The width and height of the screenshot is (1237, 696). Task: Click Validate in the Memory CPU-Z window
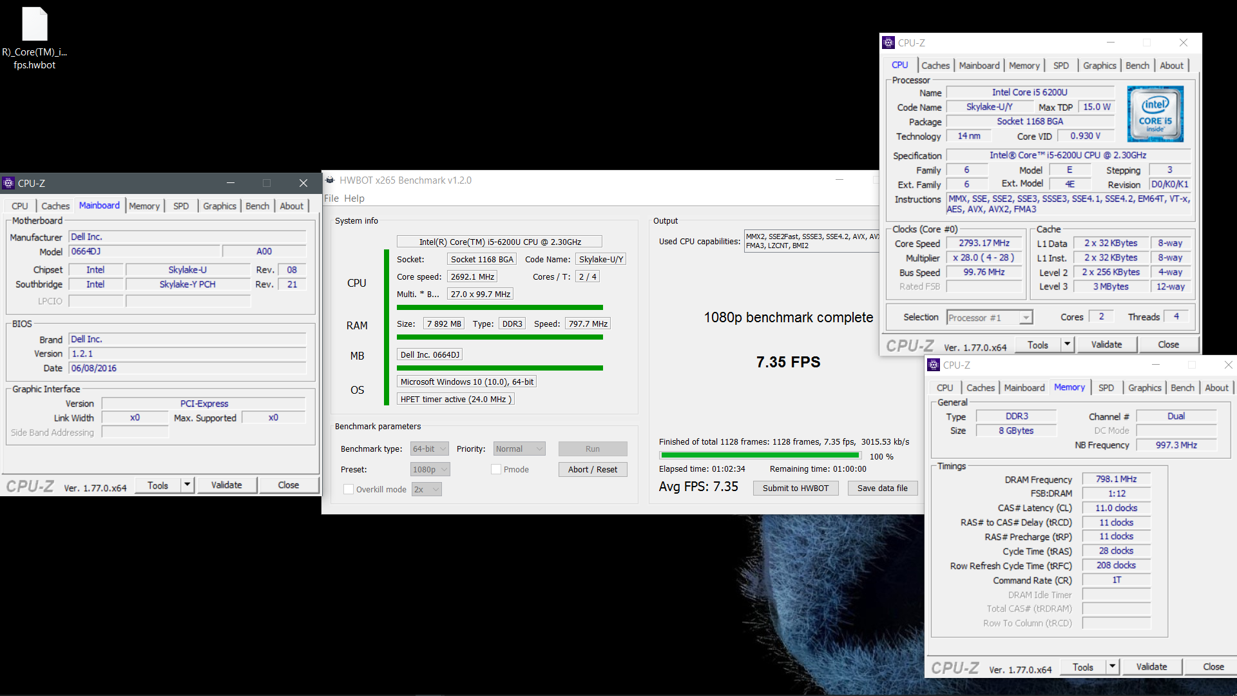pos(1152,666)
